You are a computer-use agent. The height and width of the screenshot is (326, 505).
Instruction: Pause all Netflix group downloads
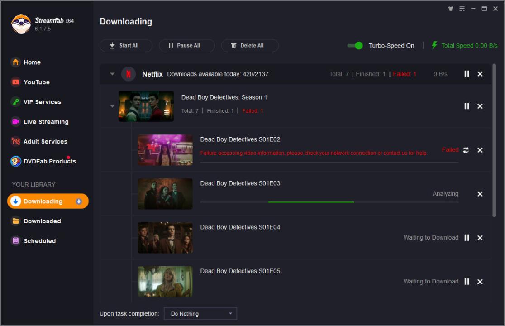click(x=467, y=74)
